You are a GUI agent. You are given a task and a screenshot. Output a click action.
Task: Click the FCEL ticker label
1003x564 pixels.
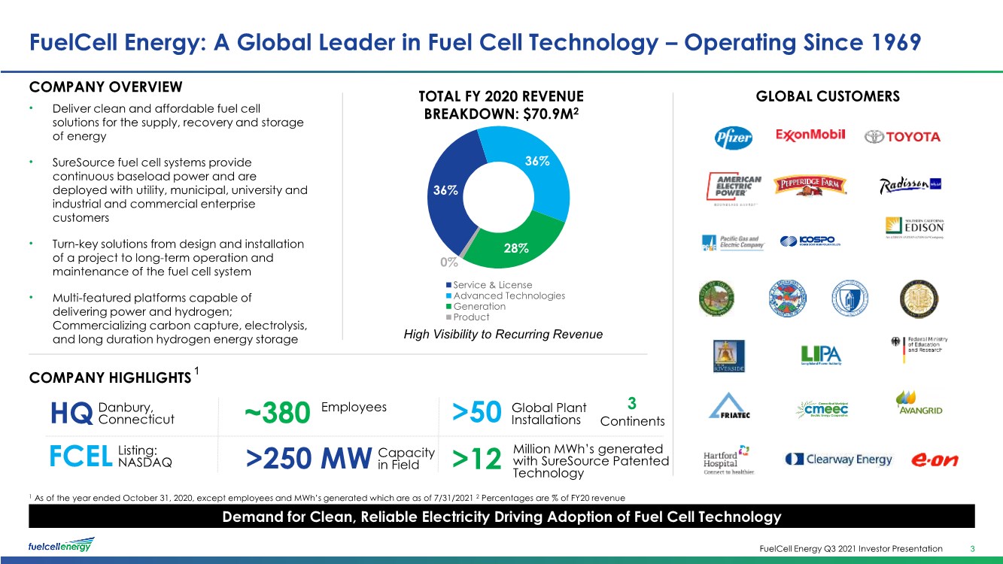click(82, 456)
